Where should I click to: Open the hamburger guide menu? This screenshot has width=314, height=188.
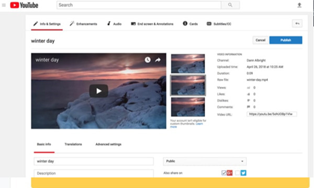4,5
